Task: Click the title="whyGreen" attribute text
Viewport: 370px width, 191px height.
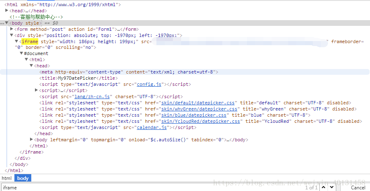Action: tap(265, 109)
